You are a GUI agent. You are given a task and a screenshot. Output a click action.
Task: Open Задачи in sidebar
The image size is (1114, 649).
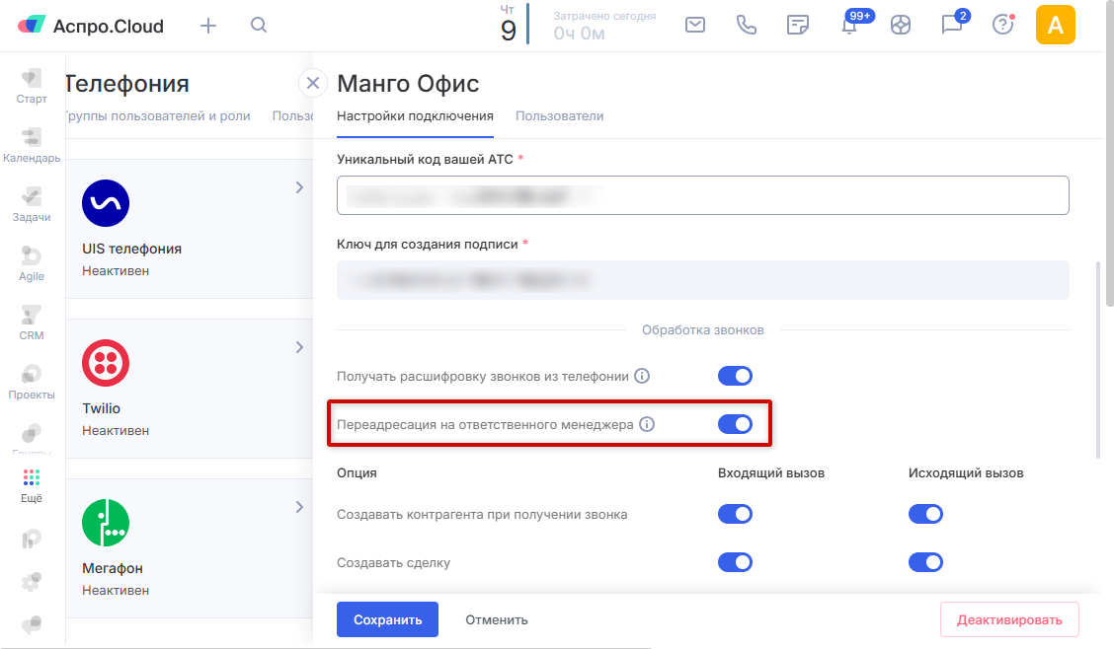[32, 205]
